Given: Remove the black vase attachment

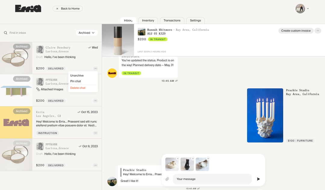Looking at the screenshot, I should coord(193,159).
